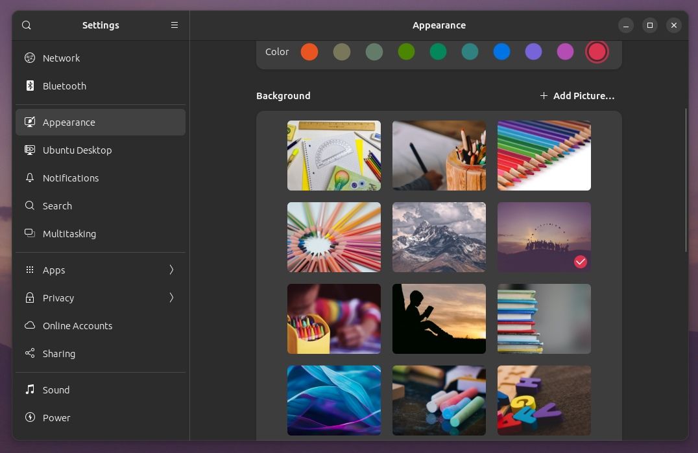
Task: Expand the Privacy submenu chevron
Action: tap(171, 298)
